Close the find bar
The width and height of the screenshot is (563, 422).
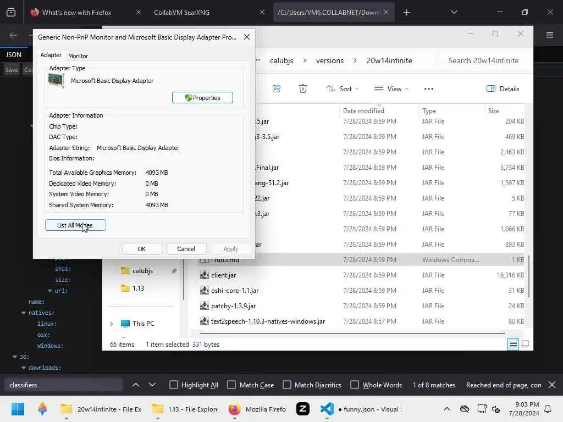pos(552,385)
